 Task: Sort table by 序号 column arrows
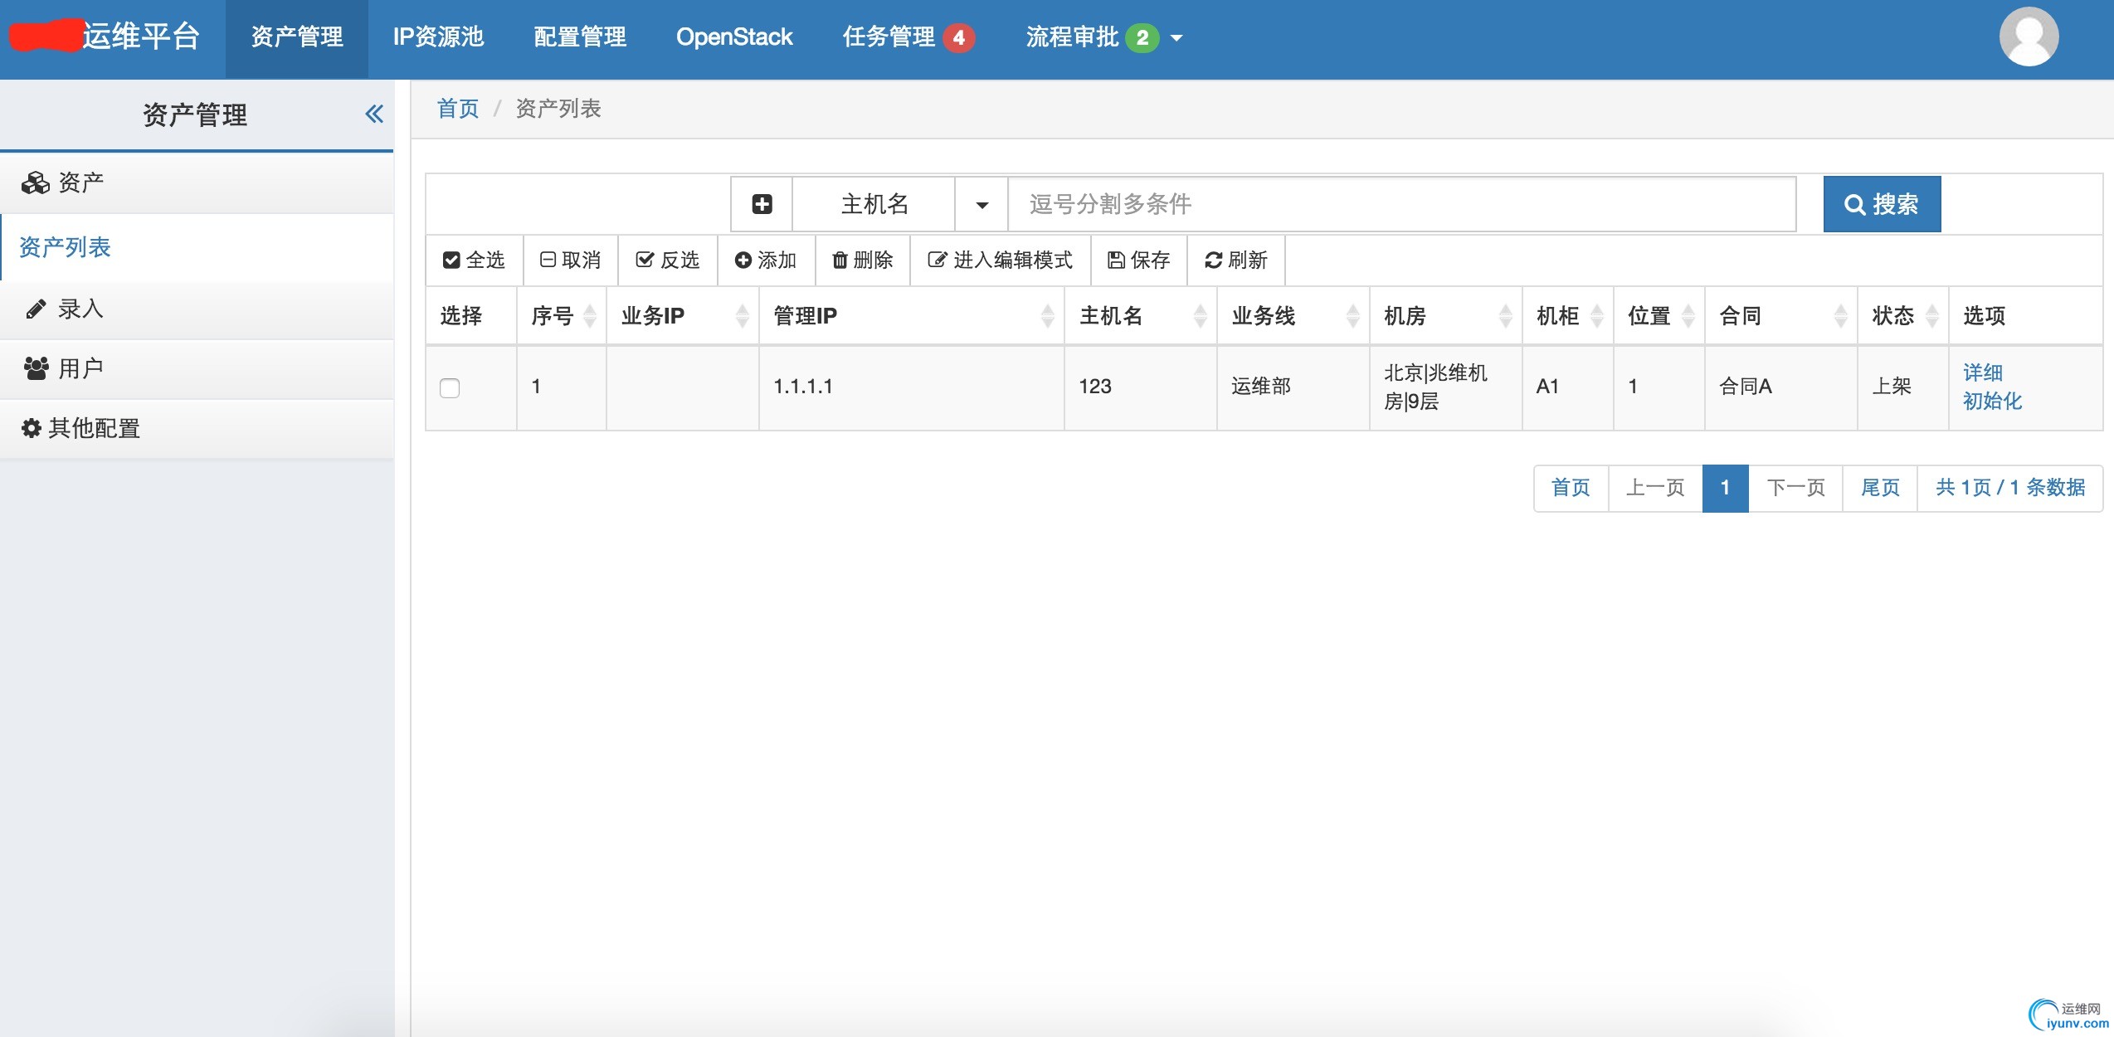coord(590,316)
